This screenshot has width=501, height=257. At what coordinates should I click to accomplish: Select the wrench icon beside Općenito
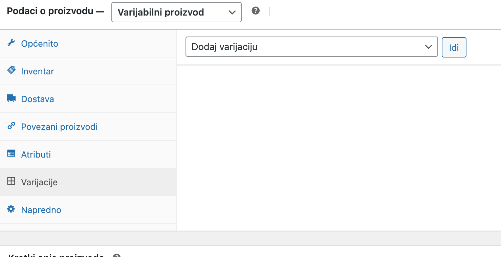coord(11,42)
